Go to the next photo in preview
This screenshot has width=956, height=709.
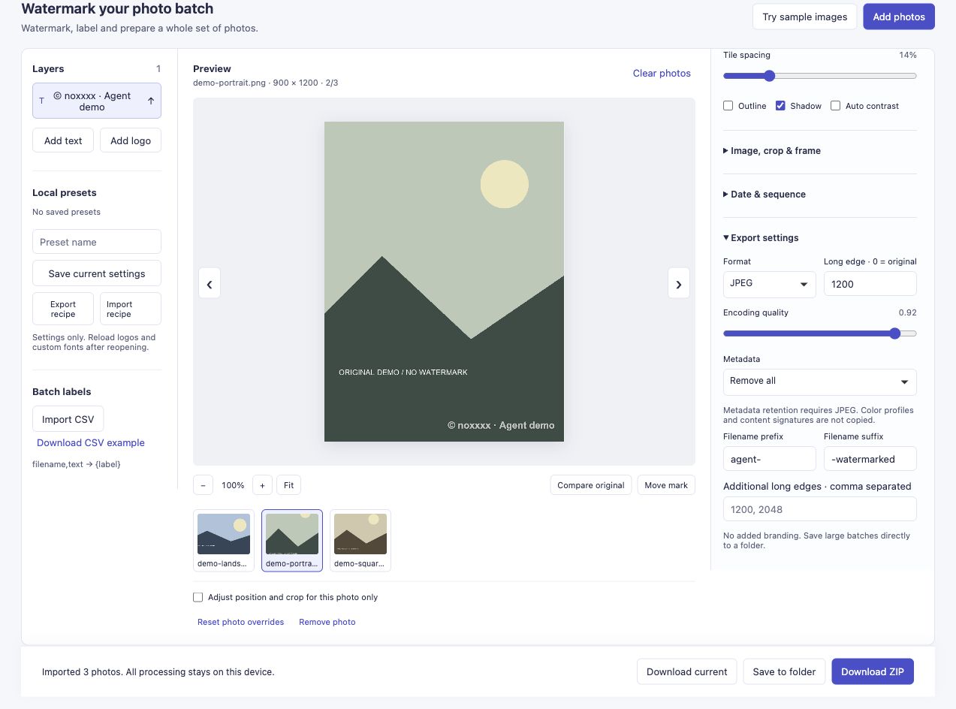pyautogui.click(x=679, y=284)
